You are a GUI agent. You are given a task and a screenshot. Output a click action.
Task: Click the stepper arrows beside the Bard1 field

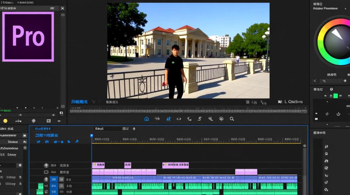point(134,129)
